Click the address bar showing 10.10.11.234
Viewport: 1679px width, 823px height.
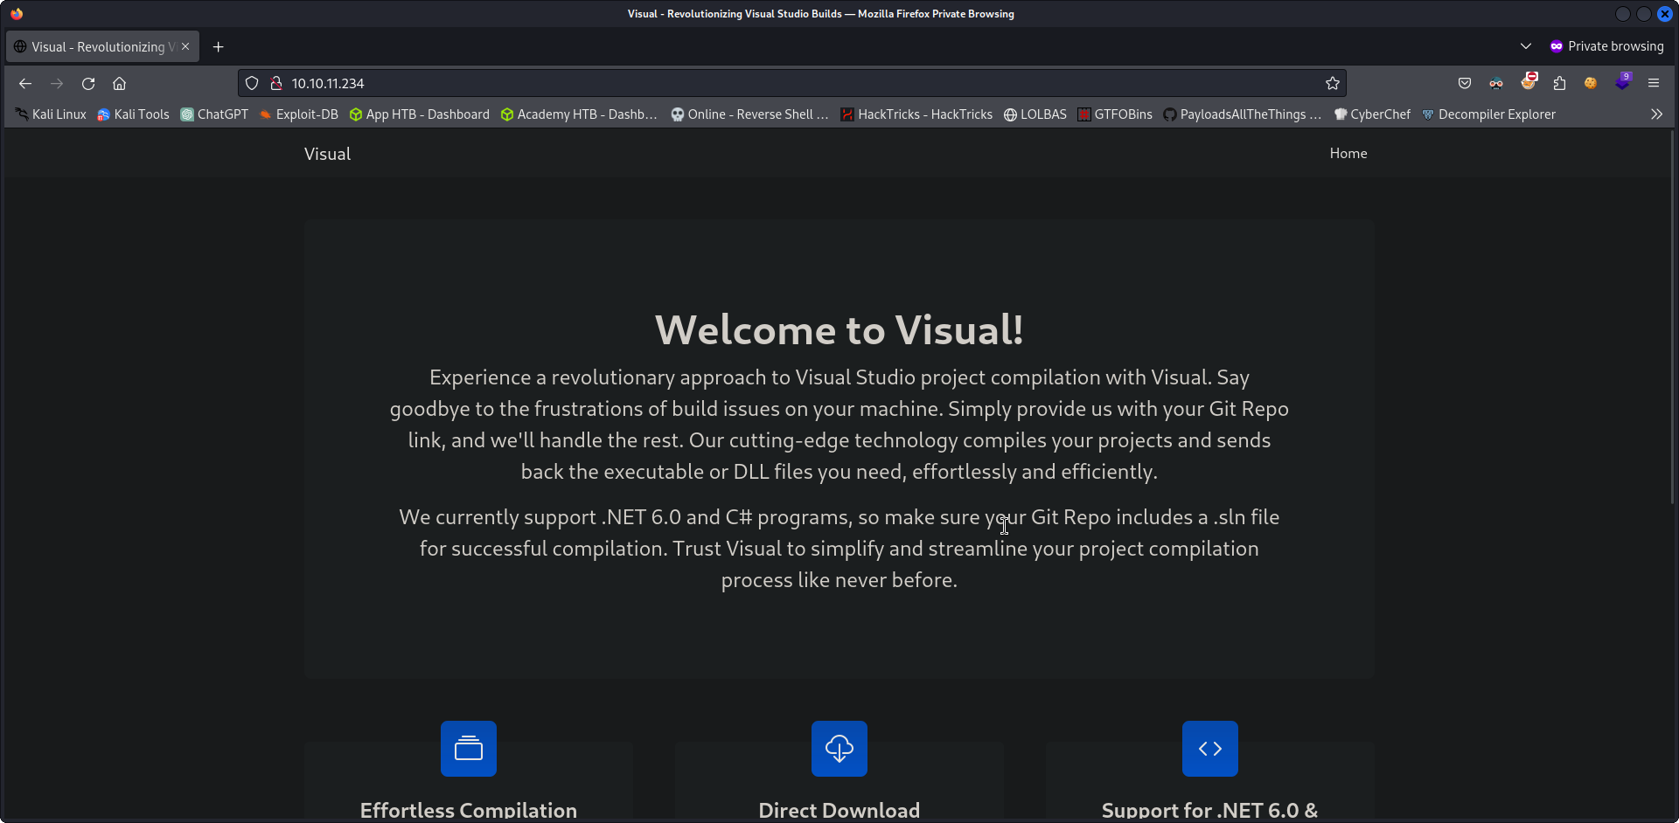(x=791, y=84)
